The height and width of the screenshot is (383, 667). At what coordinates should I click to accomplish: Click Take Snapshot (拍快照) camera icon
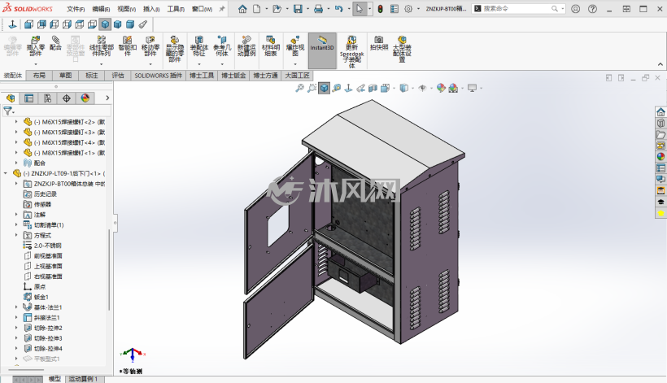coord(378,43)
